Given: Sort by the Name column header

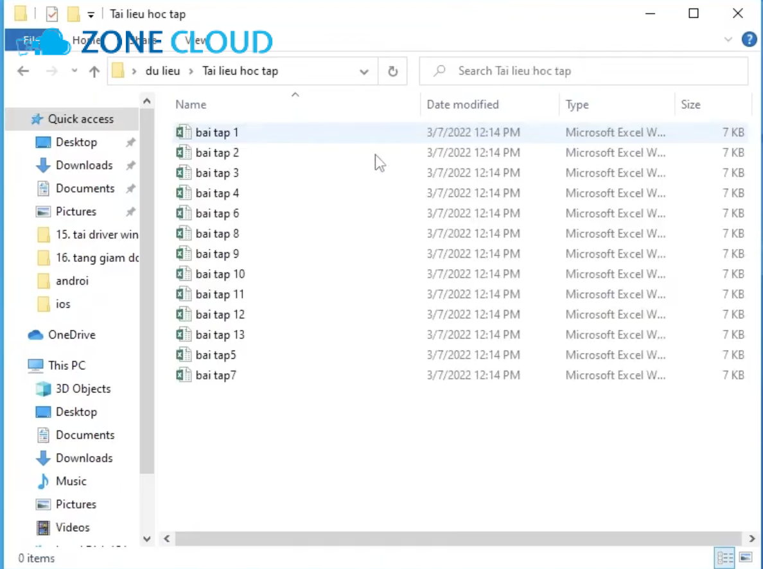Looking at the screenshot, I should [191, 105].
